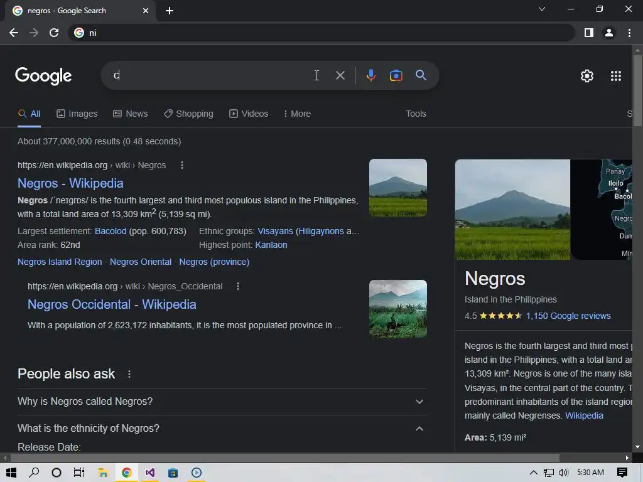Open Microsoft Store from the taskbar

click(x=173, y=473)
